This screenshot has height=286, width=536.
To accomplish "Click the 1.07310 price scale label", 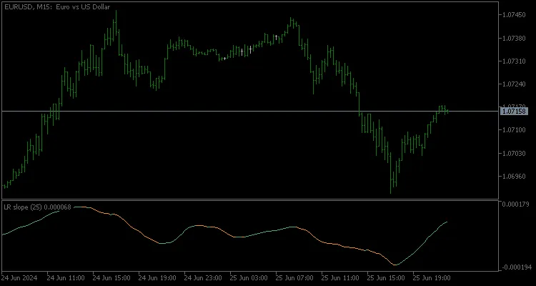I will pos(514,61).
